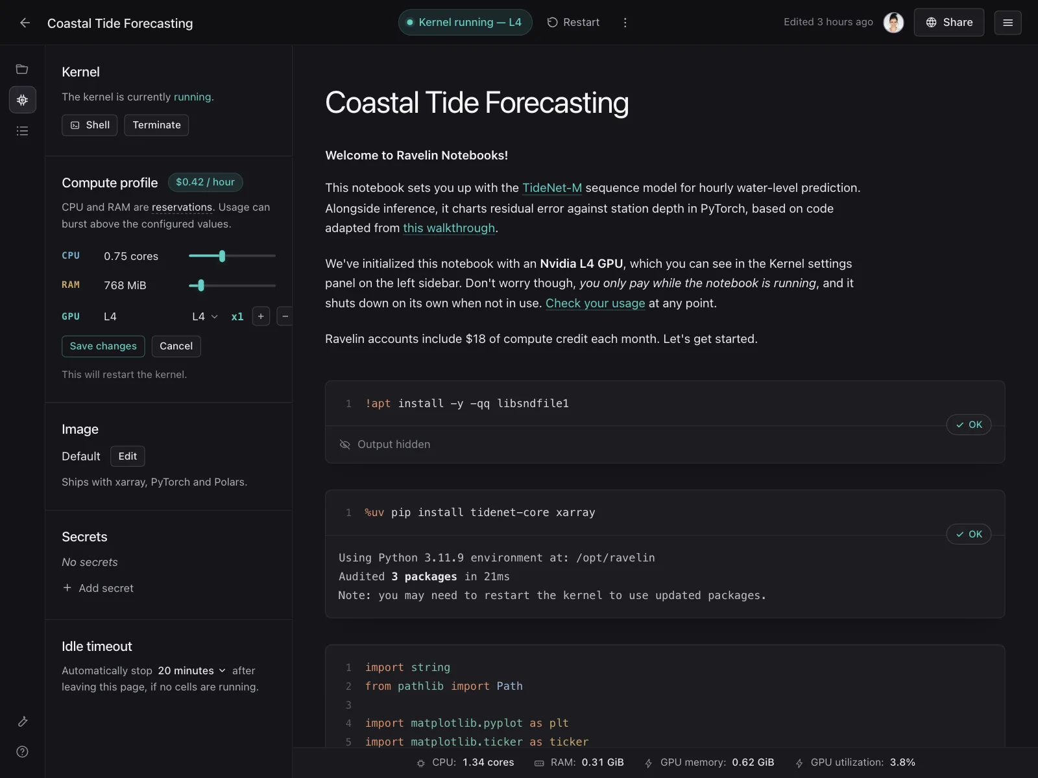Restart the kernel
Screen dimensions: 1038x778
coord(573,22)
